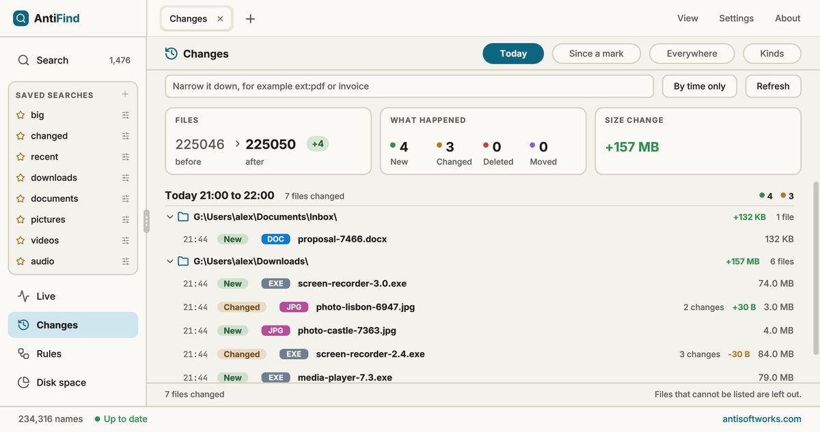Click the star icon next to documents
820x432 pixels.
[20, 199]
